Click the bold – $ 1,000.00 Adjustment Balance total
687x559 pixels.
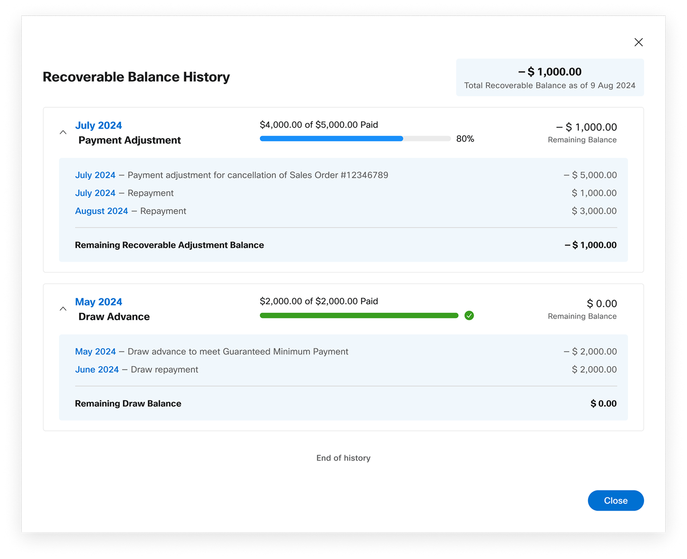click(x=591, y=245)
